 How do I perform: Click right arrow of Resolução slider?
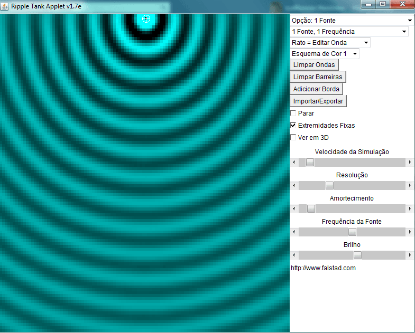410,185
